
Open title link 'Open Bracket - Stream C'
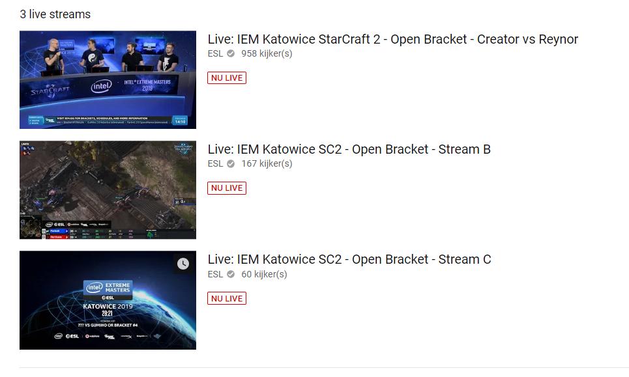[x=349, y=260]
